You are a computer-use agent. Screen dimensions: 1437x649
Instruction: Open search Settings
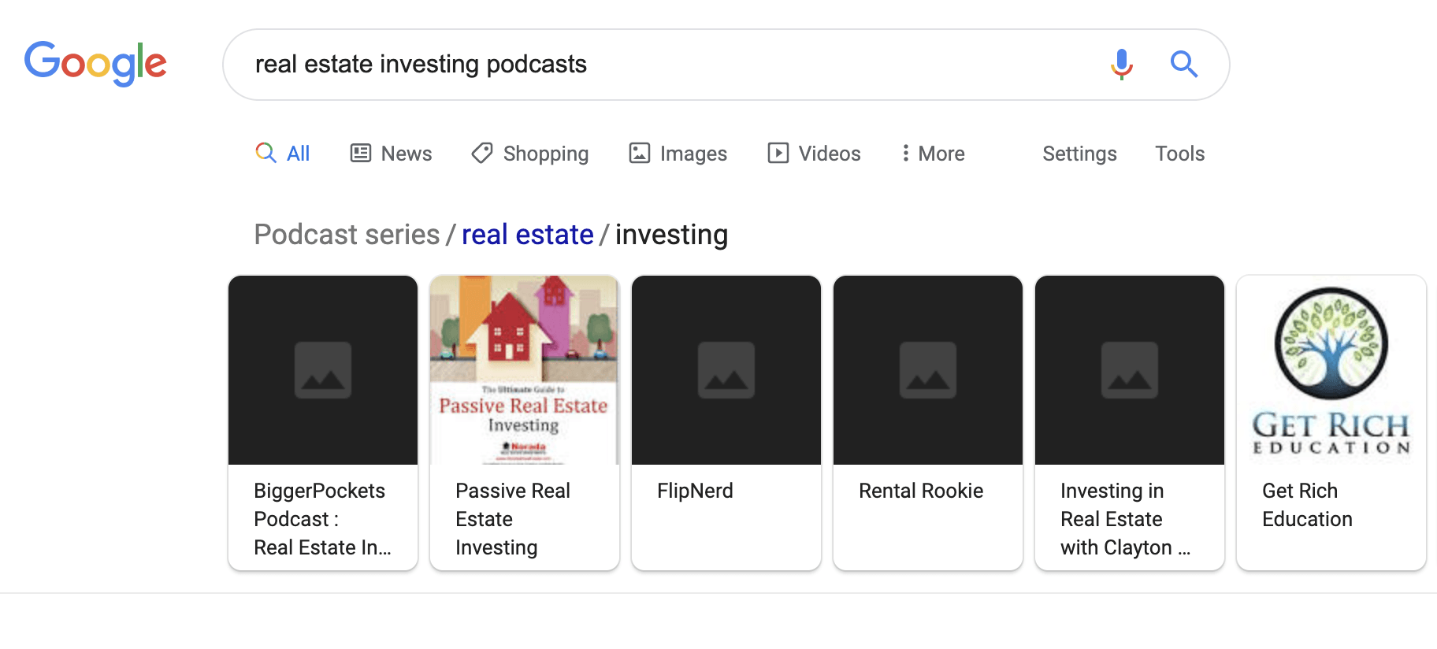click(x=1079, y=154)
